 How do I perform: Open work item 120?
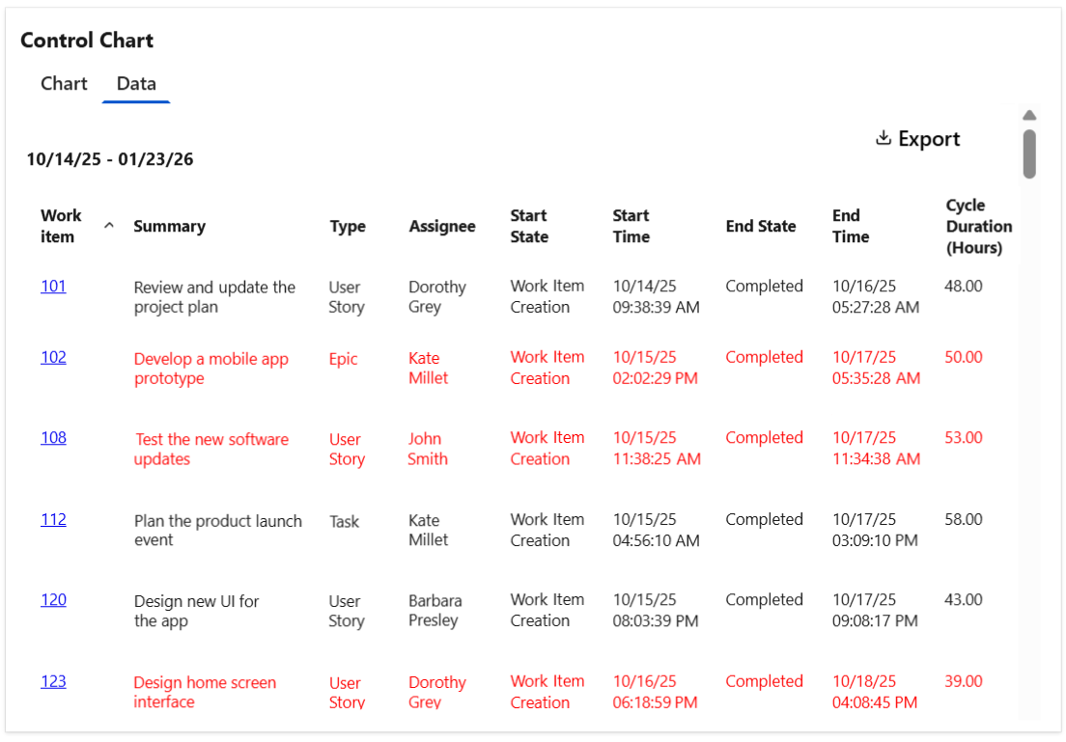52,599
